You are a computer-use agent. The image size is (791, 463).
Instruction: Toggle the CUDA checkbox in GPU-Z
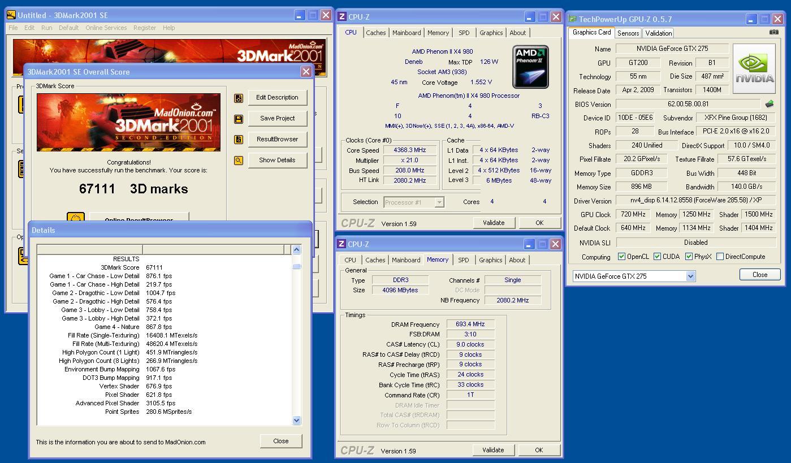657,257
